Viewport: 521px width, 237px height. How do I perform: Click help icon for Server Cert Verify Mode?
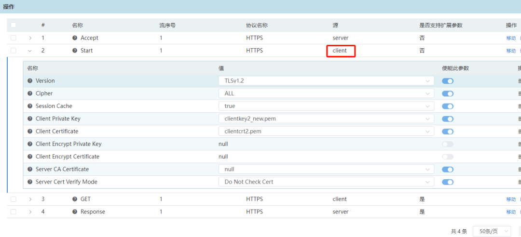30,182
